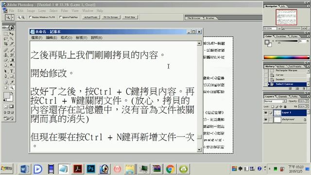Click the color spectrum ramp
The image size is (311, 175).
[286, 57]
